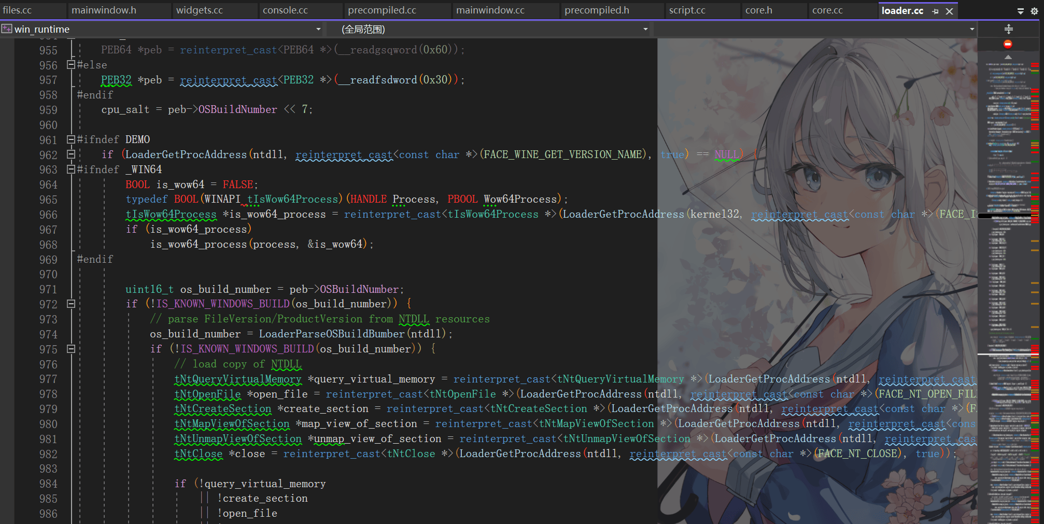
Task: Click line number 970
Action: click(48, 274)
